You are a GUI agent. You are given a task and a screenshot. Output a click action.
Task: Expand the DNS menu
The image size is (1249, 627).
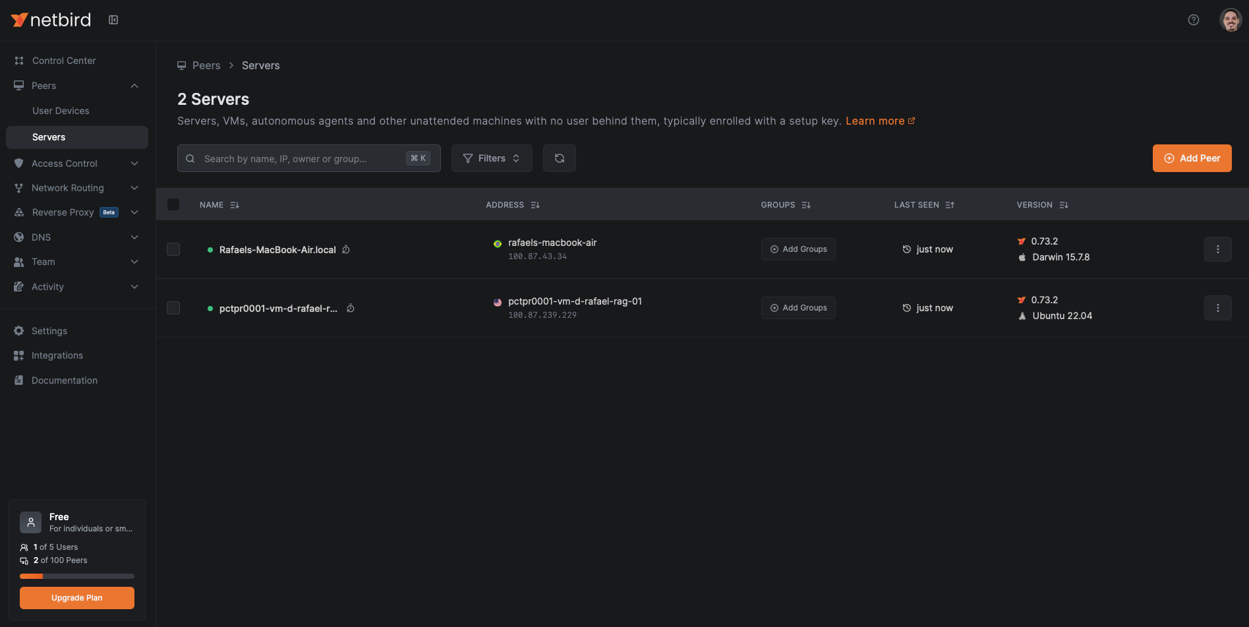[76, 237]
